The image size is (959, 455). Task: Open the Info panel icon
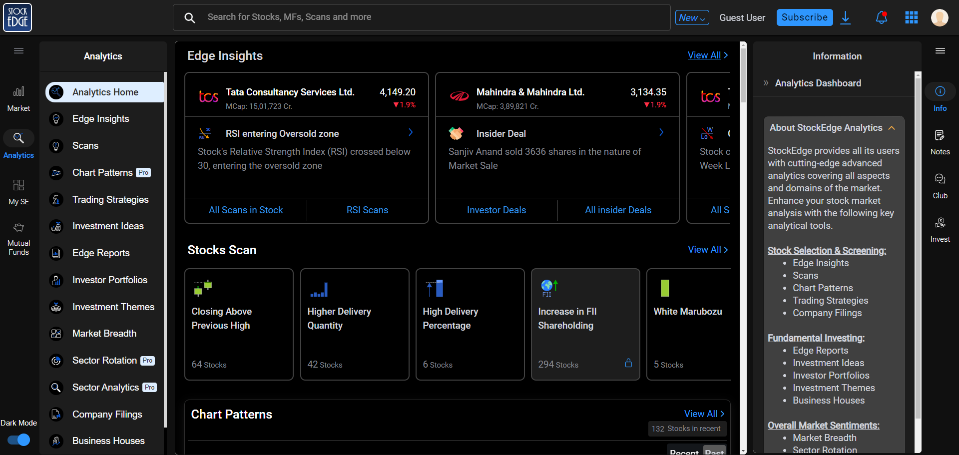pos(940,91)
